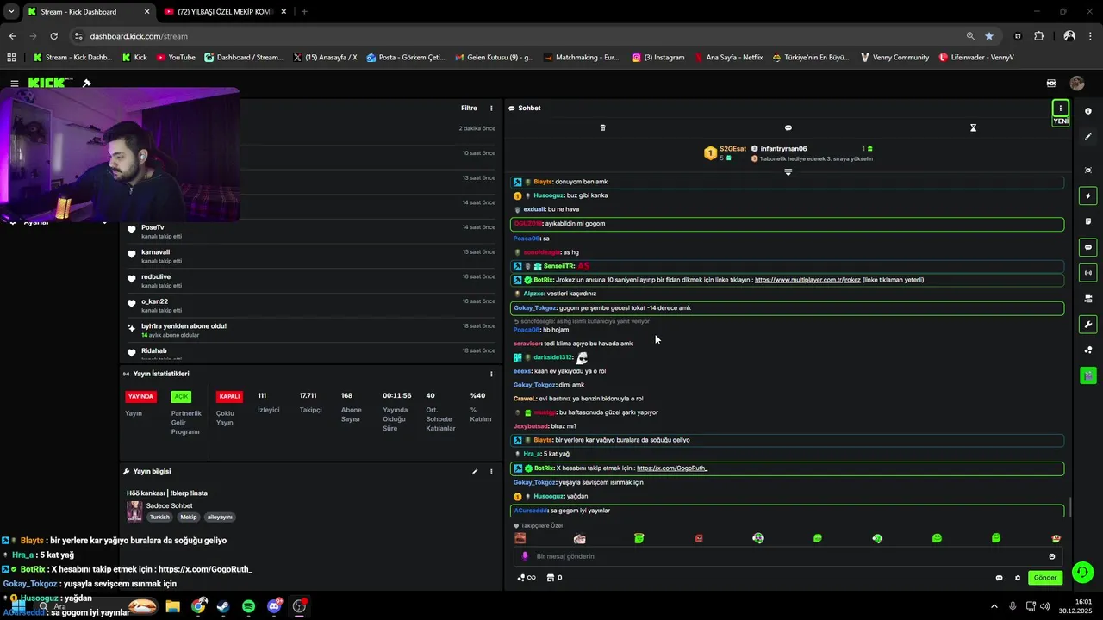Select the KAPALI Çoklu Yayın status badge
This screenshot has width=1103, height=620.
pos(229,397)
